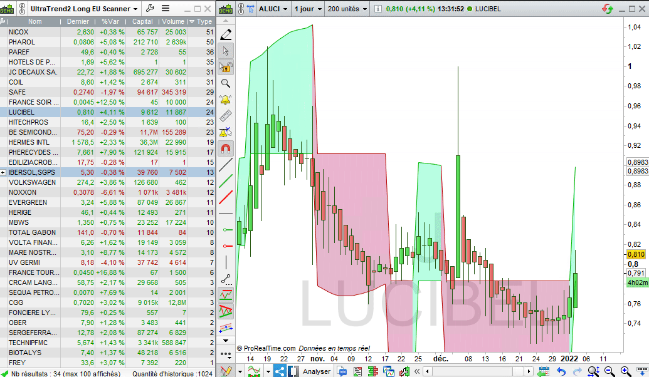The height and width of the screenshot is (377, 649).
Task: Select the parallel channel drawing tool
Action: tap(226, 328)
